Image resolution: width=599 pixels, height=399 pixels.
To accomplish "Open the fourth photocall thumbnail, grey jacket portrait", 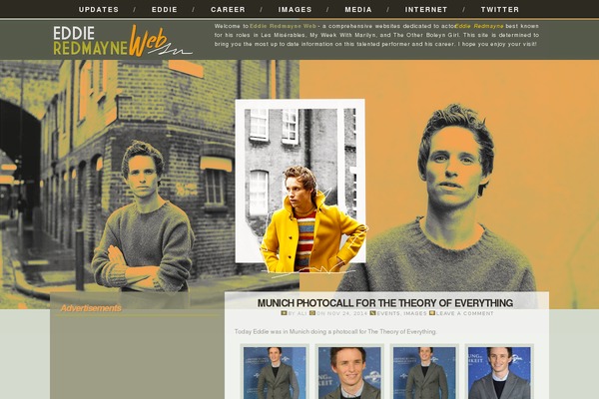I will tap(499, 373).
